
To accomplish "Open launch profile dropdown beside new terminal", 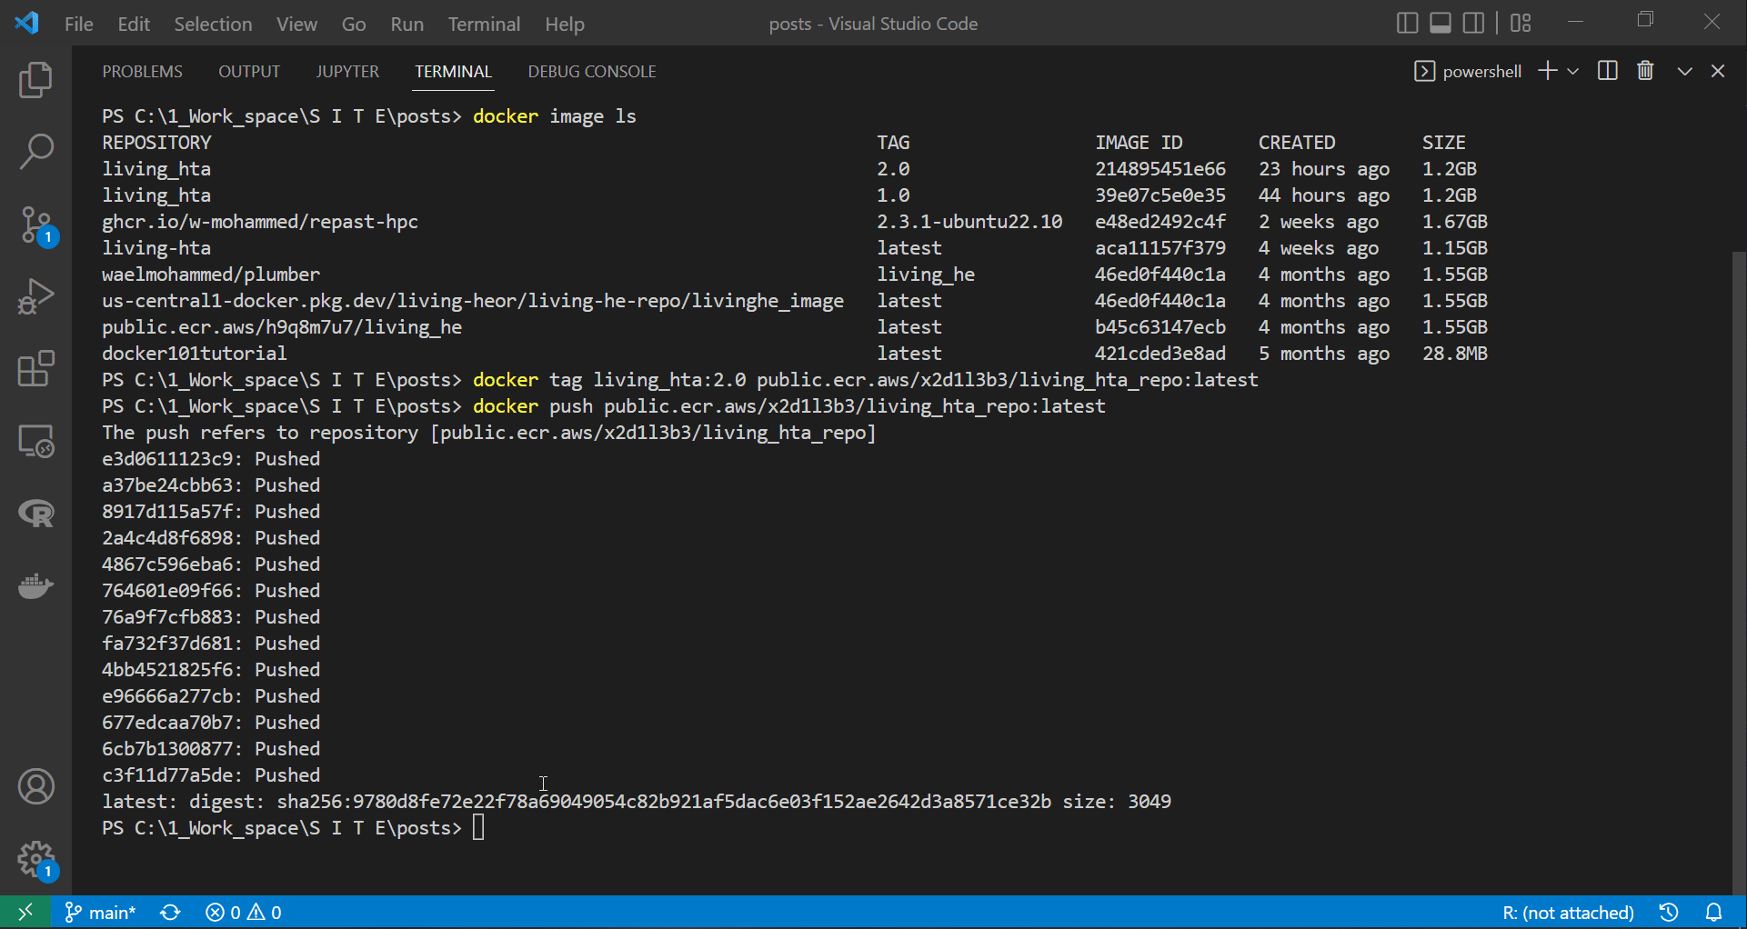I will pyautogui.click(x=1574, y=71).
